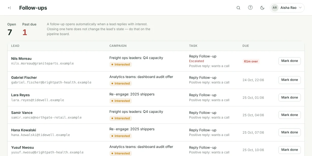Mark Samir Vance's follow-up done
The width and height of the screenshot is (312, 156).
point(290,115)
